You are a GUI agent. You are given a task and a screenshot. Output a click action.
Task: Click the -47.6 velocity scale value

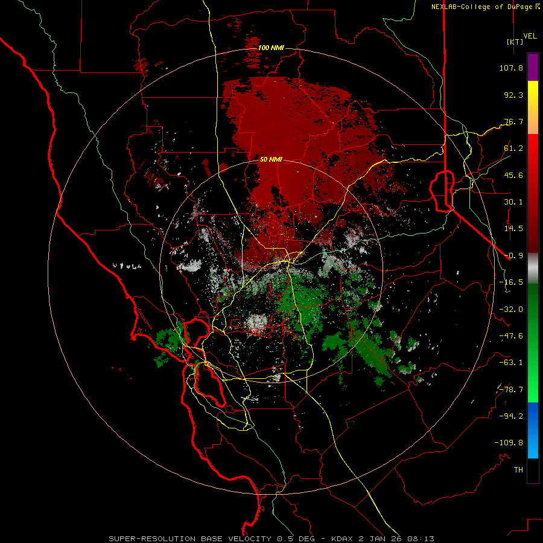coord(511,336)
